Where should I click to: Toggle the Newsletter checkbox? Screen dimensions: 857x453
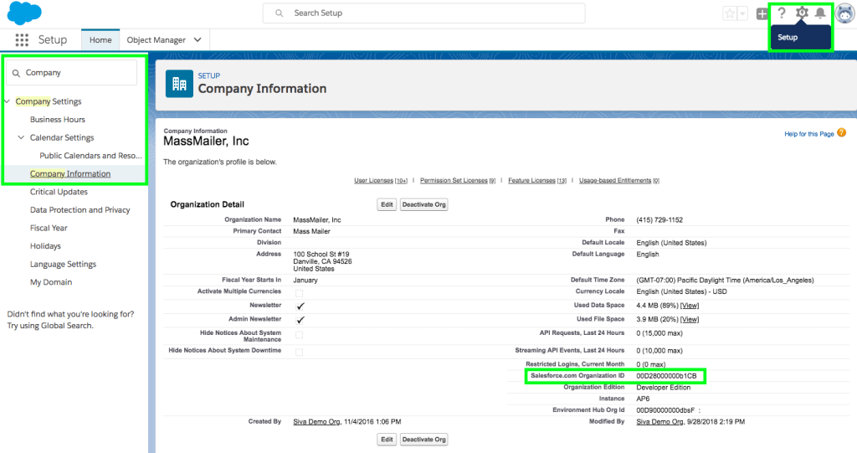pyautogui.click(x=300, y=306)
